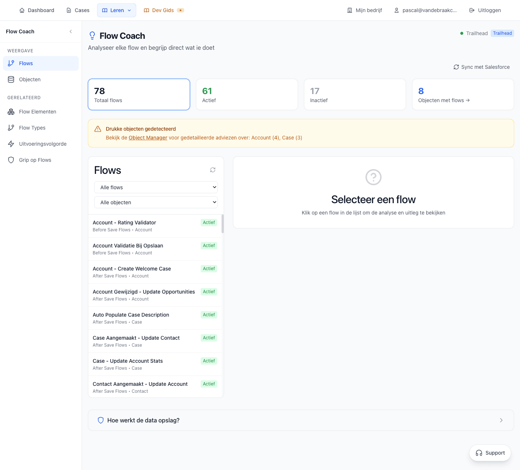Refresh the Flows list
This screenshot has height=470, width=520.
(x=213, y=170)
